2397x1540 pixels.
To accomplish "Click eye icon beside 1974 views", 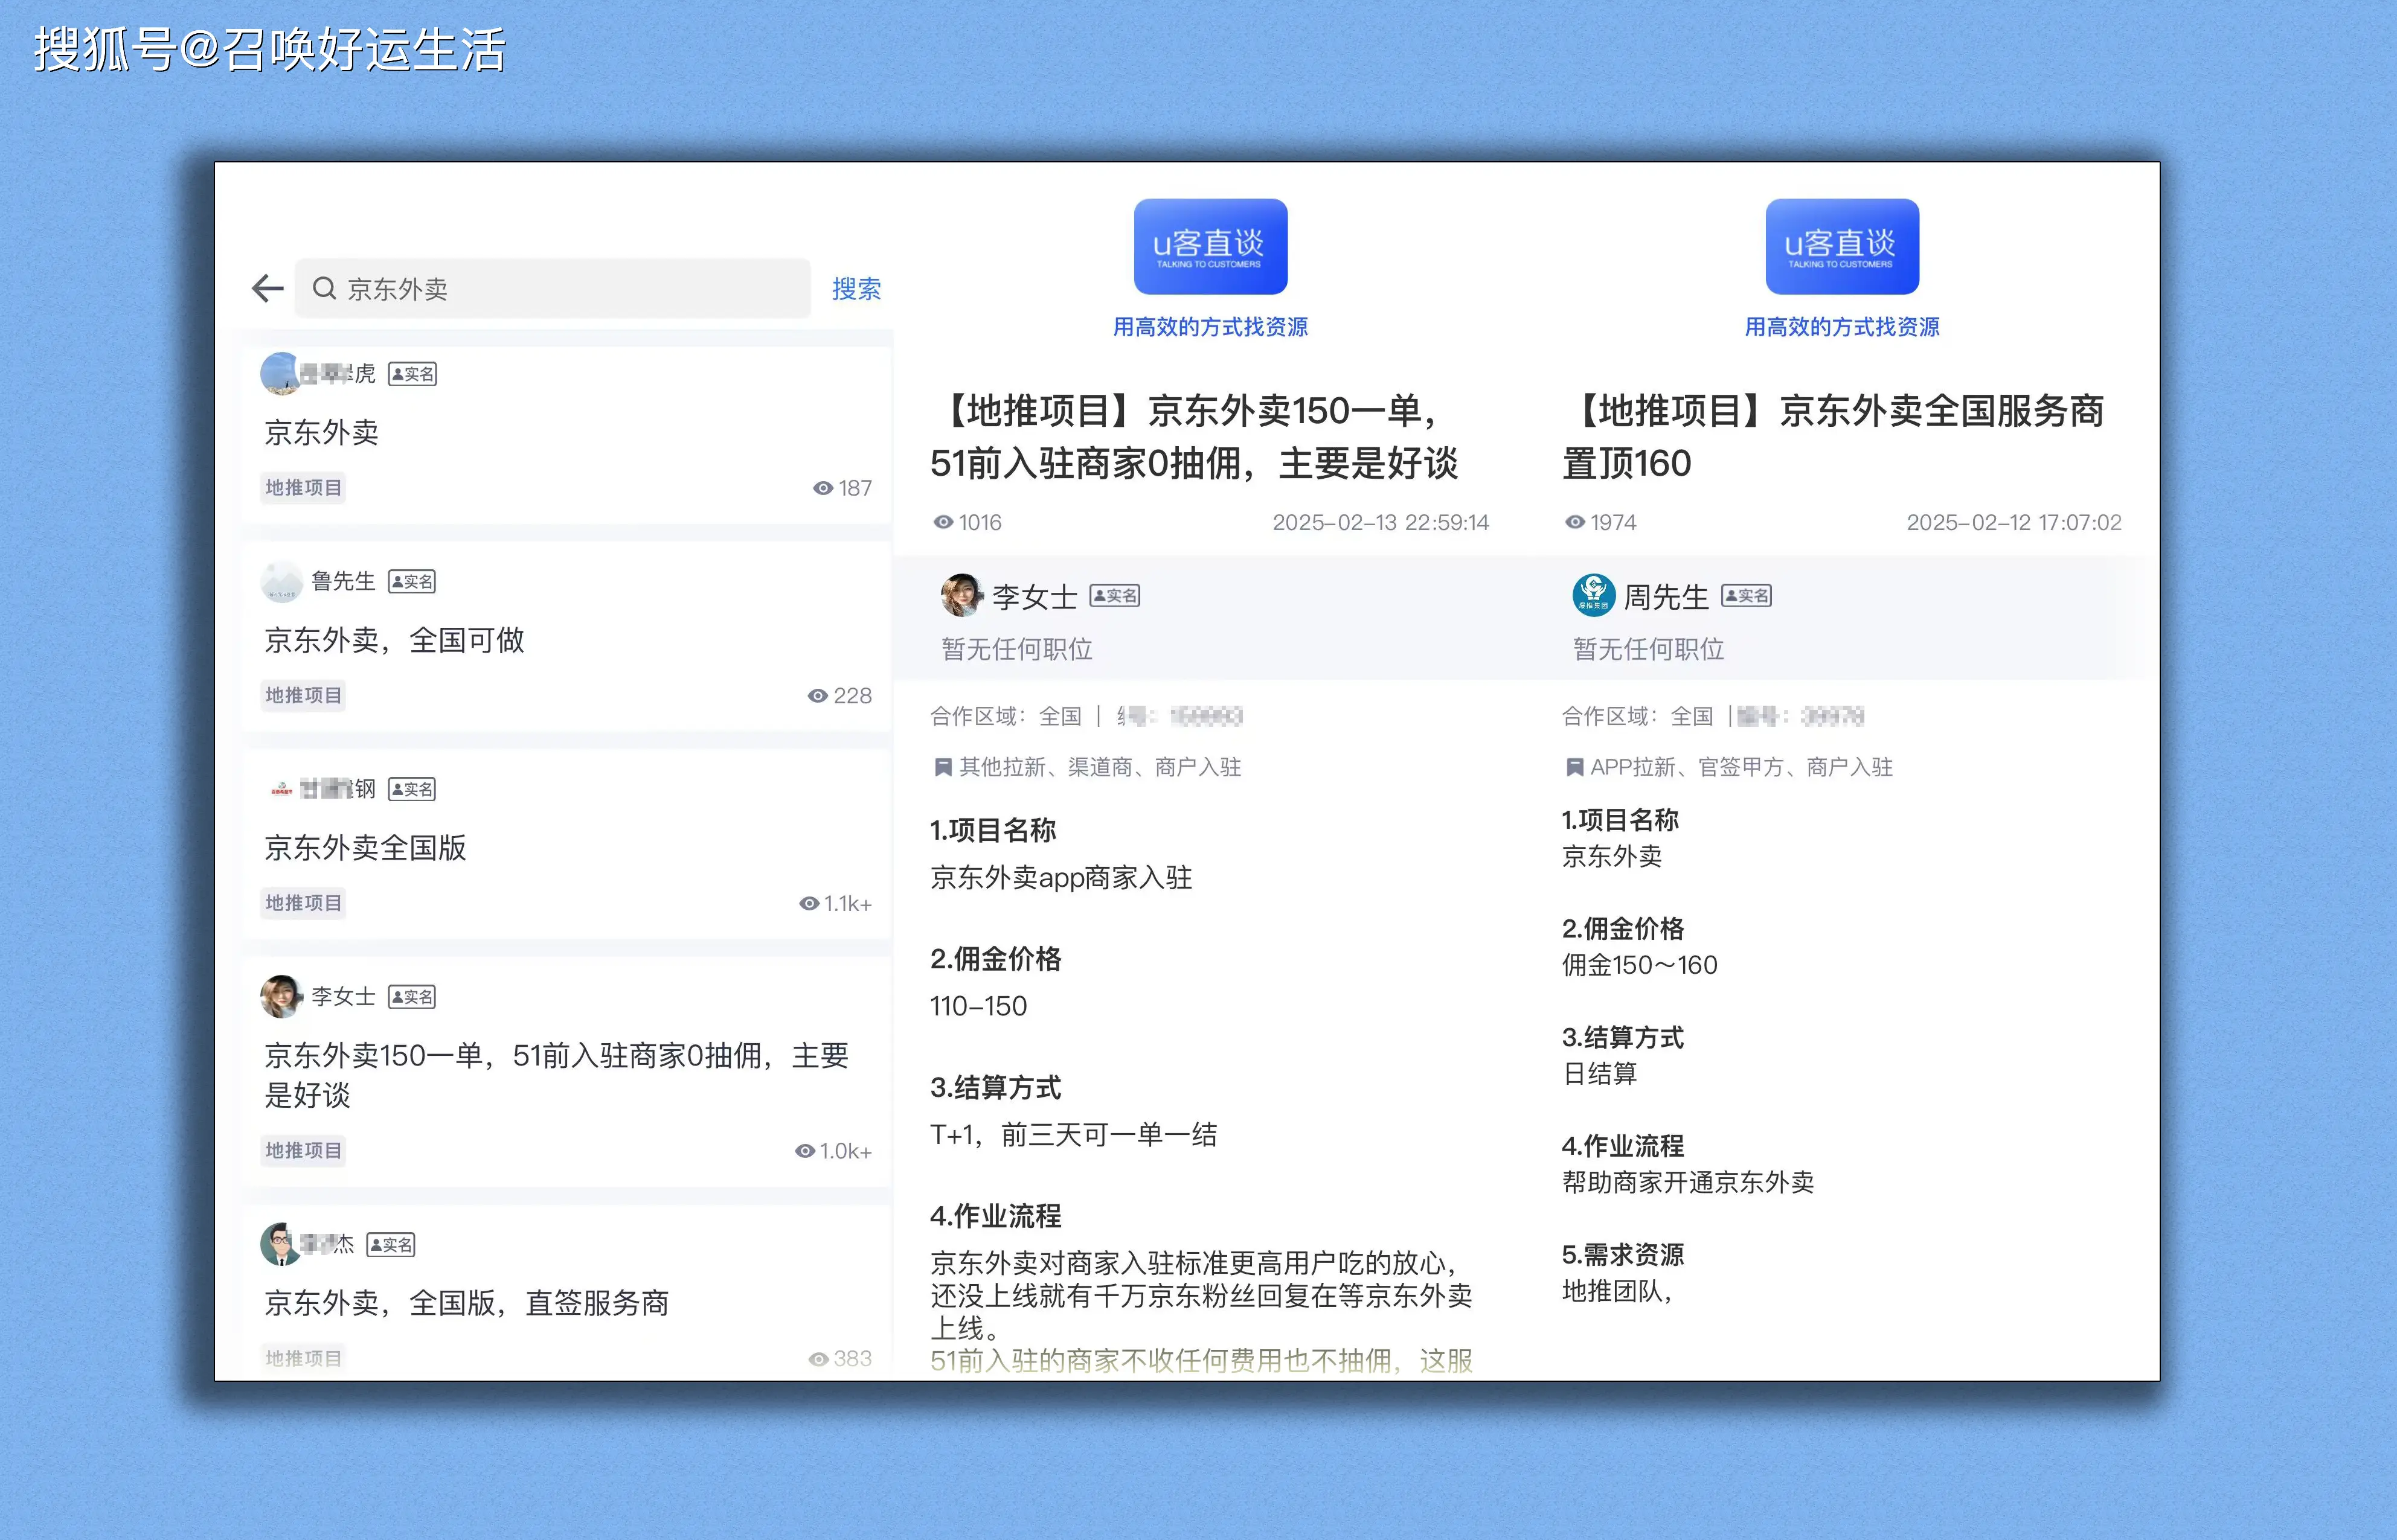I will point(1574,522).
